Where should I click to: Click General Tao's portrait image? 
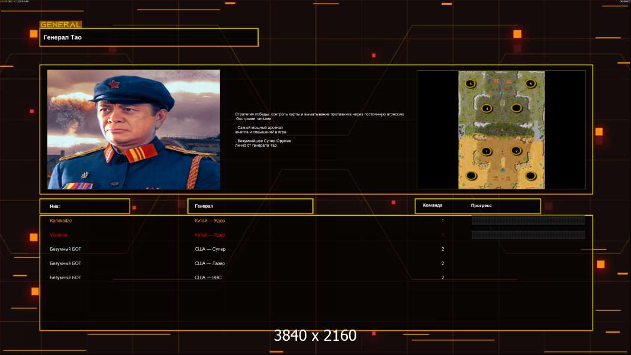134,130
